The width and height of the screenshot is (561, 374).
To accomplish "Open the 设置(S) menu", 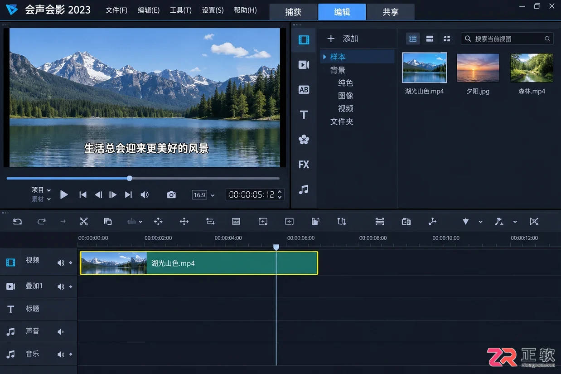I will point(213,10).
